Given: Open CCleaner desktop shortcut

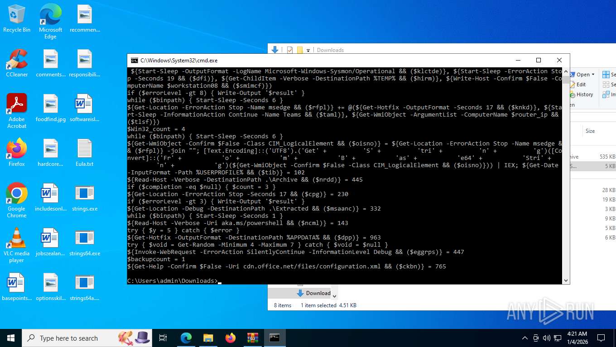Looking at the screenshot, I should point(17,63).
